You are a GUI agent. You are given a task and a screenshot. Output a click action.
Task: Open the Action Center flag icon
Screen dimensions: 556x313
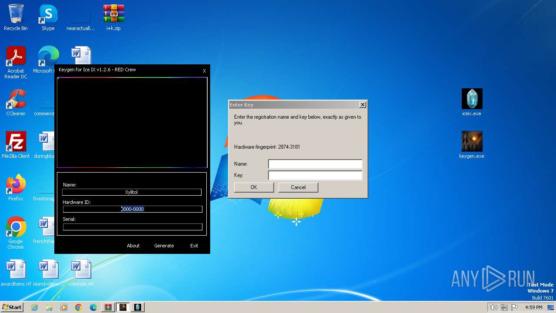[514, 307]
